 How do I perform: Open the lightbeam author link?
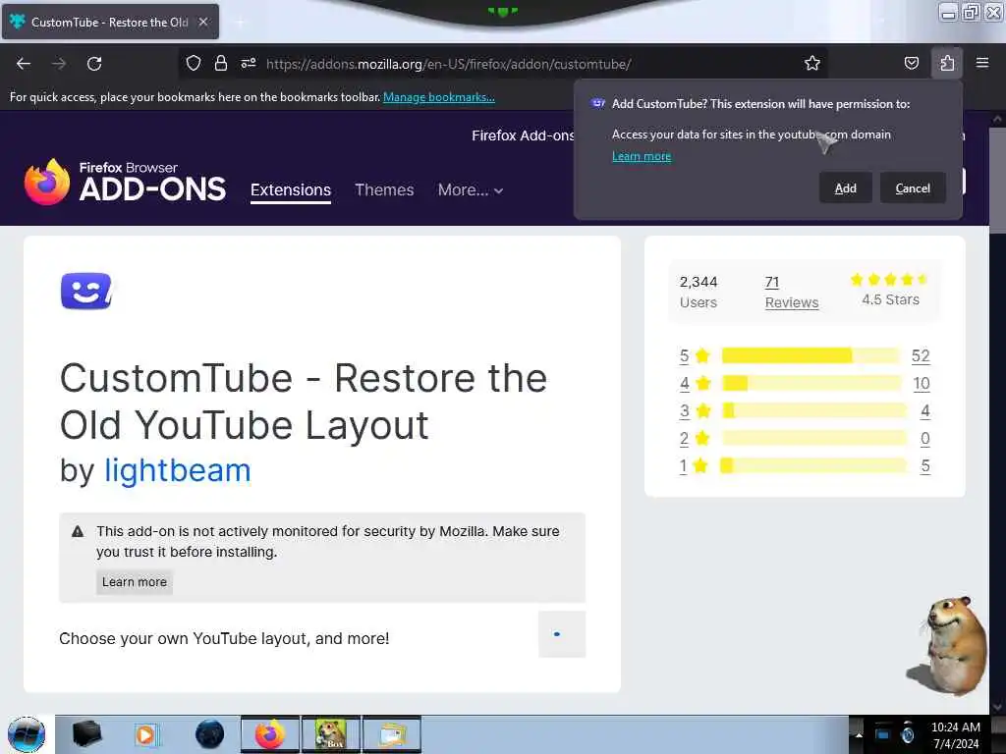click(x=177, y=470)
